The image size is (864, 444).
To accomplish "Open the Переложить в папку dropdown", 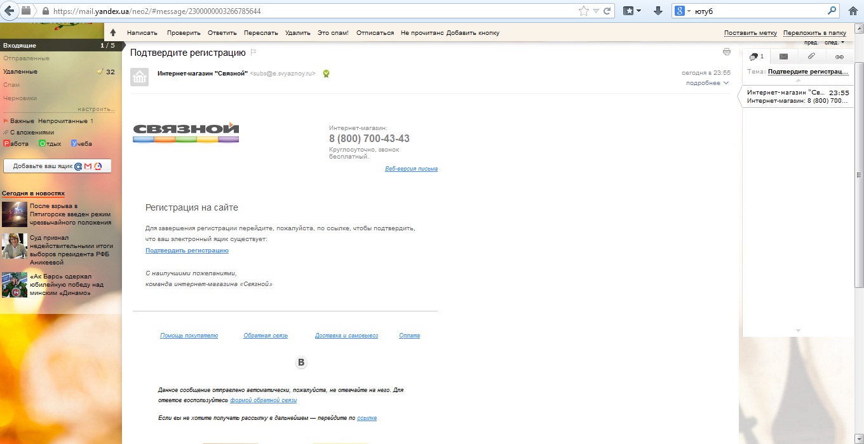I will tap(814, 32).
